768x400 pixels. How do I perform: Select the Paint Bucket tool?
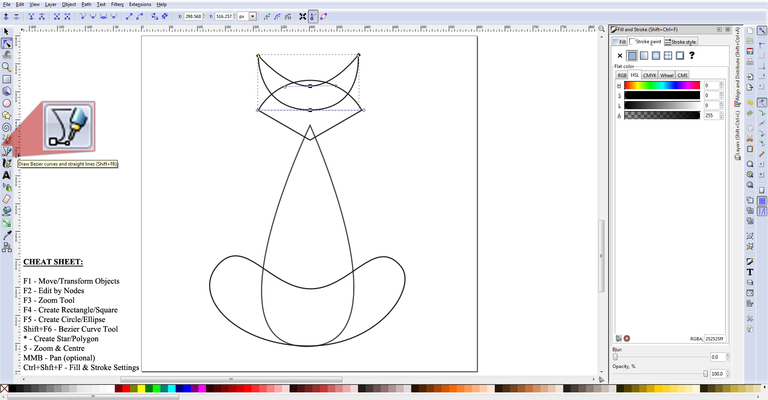pos(7,211)
